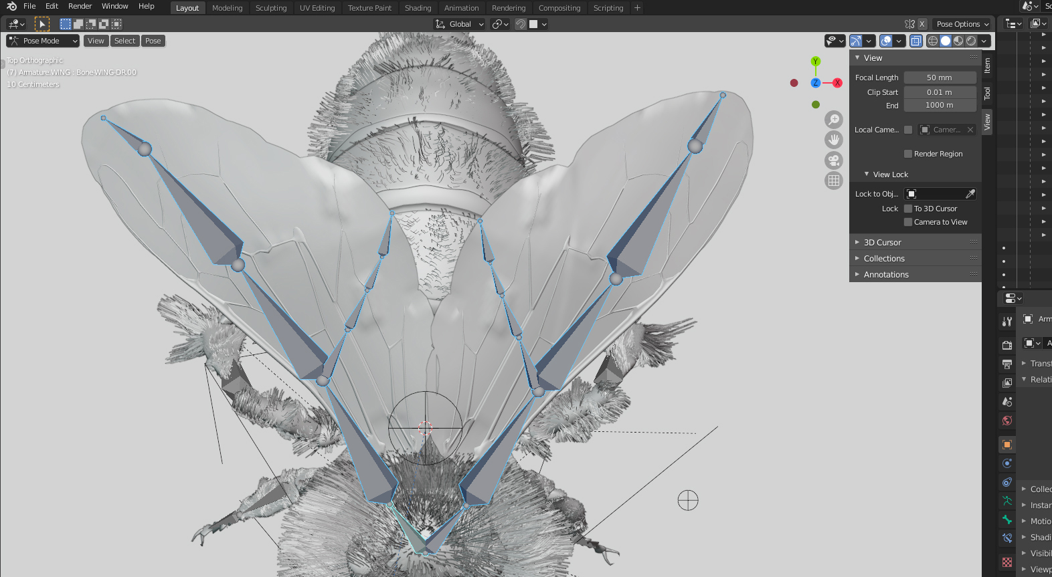Open Armature data running figure icon

pos(1007,501)
